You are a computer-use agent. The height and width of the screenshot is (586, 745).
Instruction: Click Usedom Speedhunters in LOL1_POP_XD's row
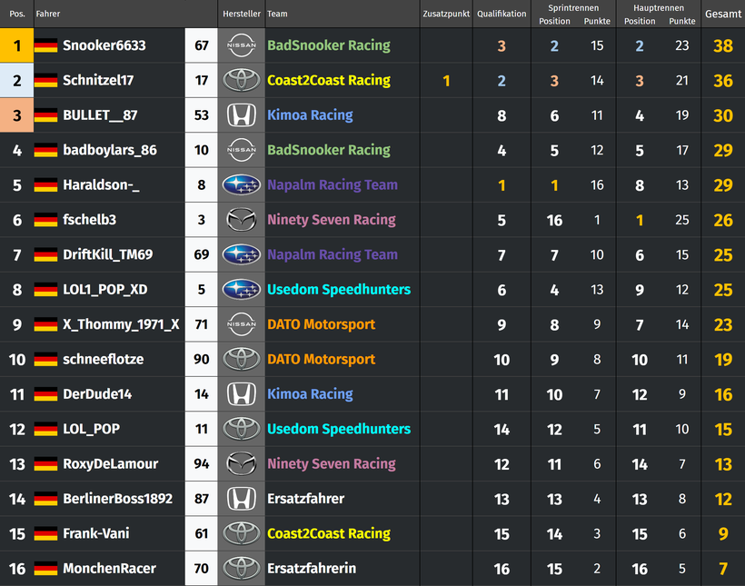(339, 290)
